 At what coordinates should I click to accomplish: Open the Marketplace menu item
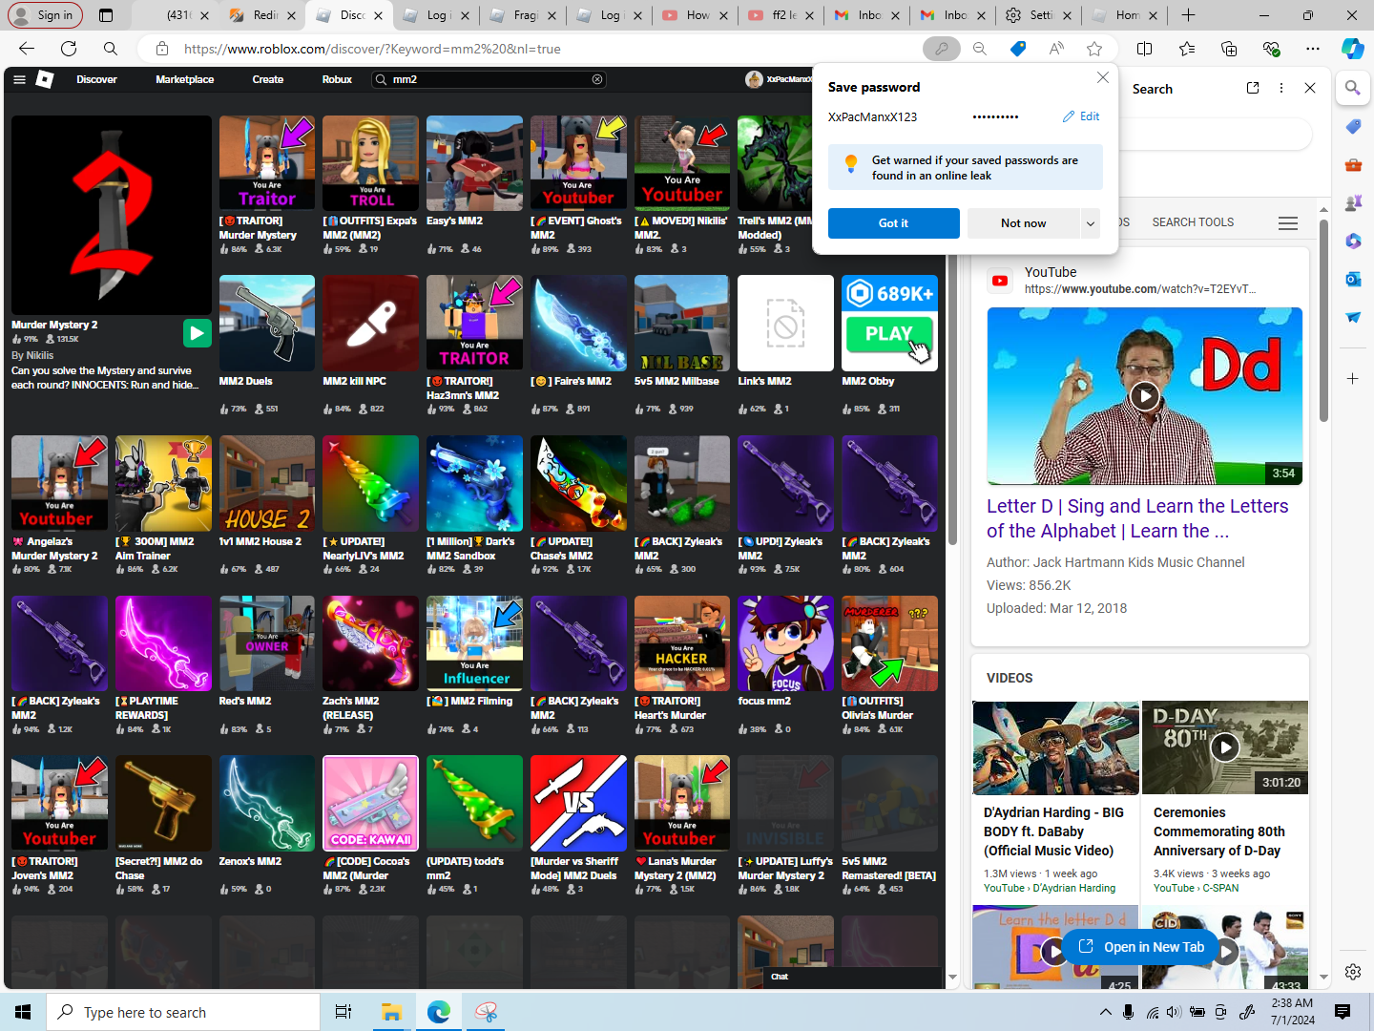185,79
